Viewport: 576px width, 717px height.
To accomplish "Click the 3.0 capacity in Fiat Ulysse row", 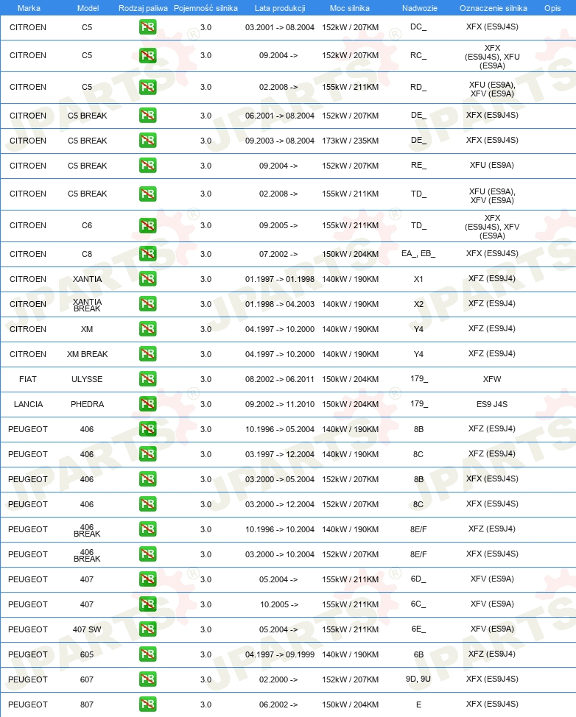I will pos(206,379).
